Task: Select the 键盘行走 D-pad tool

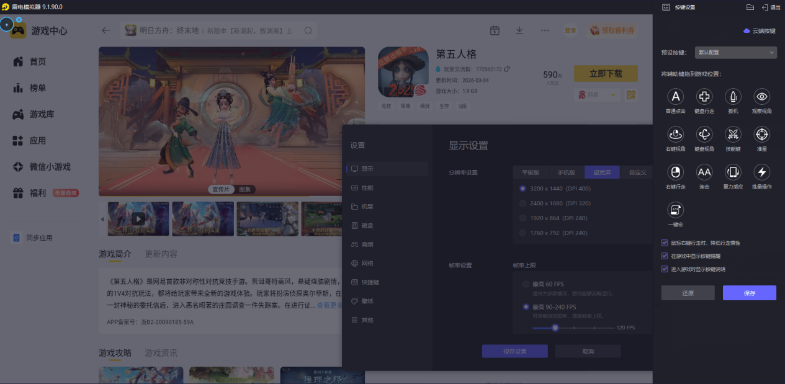Action: click(x=704, y=96)
